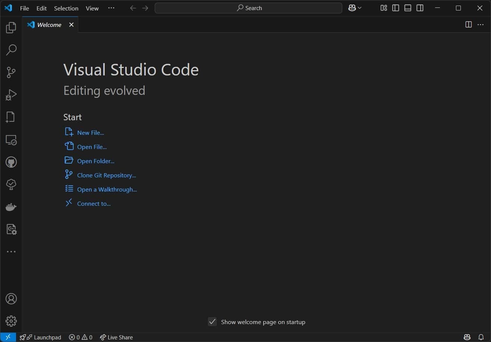Image resolution: width=491 pixels, height=342 pixels.
Task: Open the Remote Explorer view
Action: point(11,140)
